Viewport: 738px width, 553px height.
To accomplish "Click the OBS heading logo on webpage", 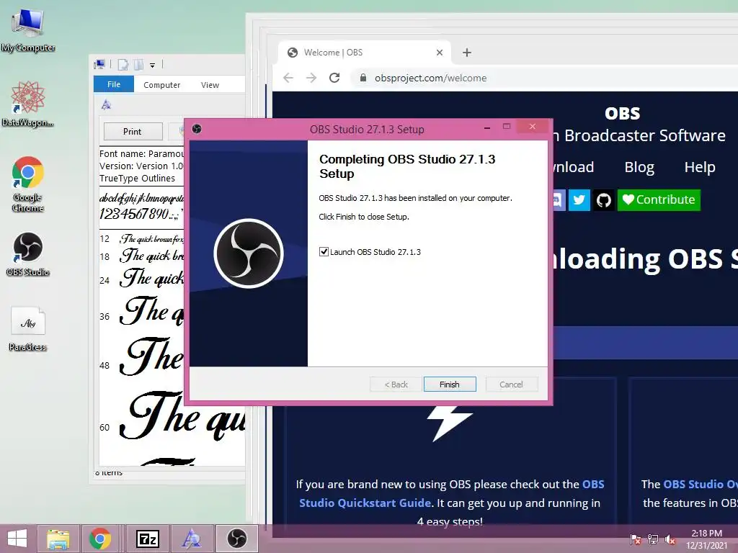I will coord(622,113).
